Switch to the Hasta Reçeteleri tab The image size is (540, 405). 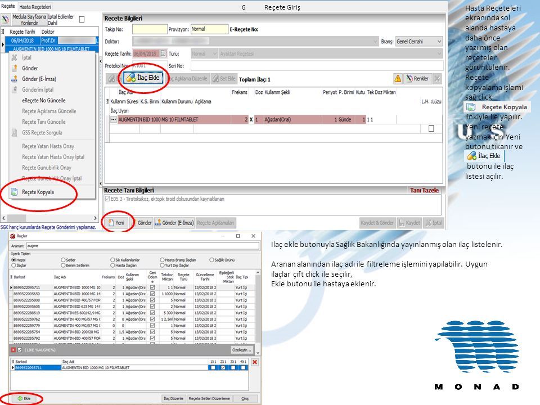(35, 7)
